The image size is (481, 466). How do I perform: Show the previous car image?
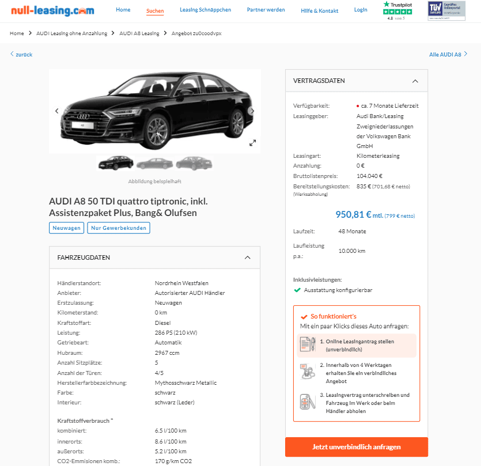[57, 111]
